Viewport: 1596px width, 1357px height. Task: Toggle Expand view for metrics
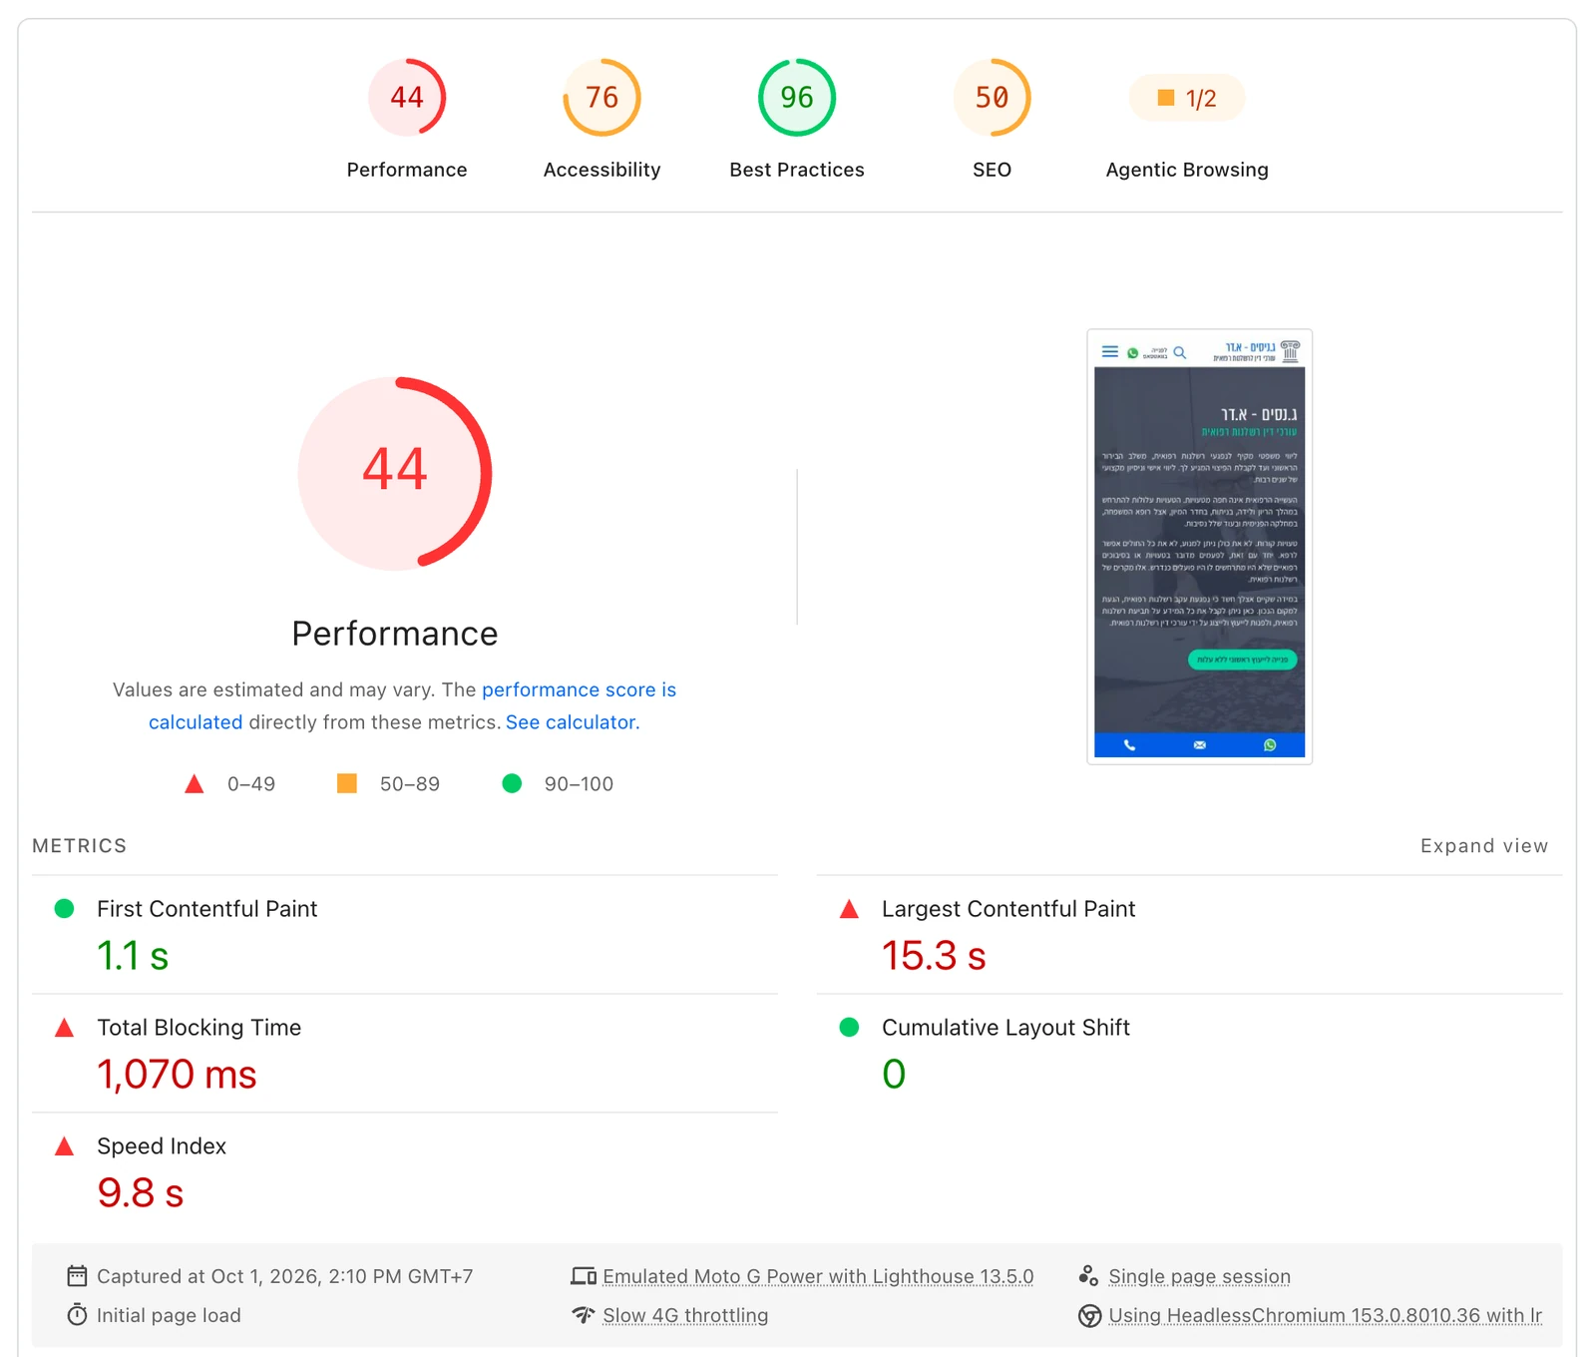(1484, 846)
